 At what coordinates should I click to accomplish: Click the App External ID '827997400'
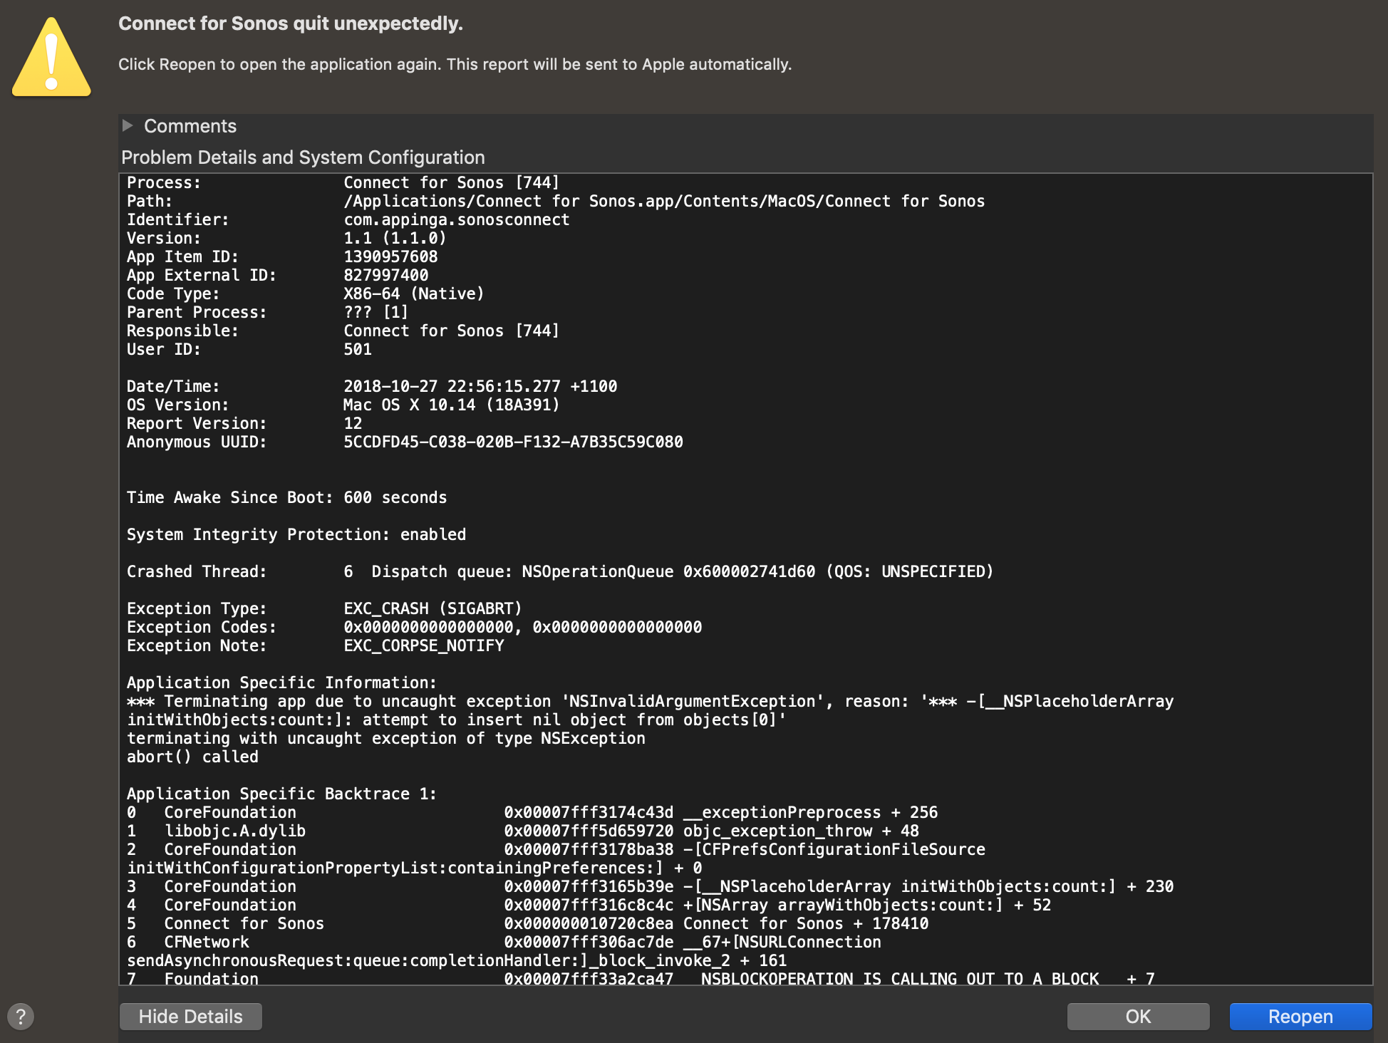click(x=386, y=275)
